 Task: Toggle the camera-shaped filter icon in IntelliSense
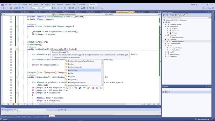tap(93, 88)
